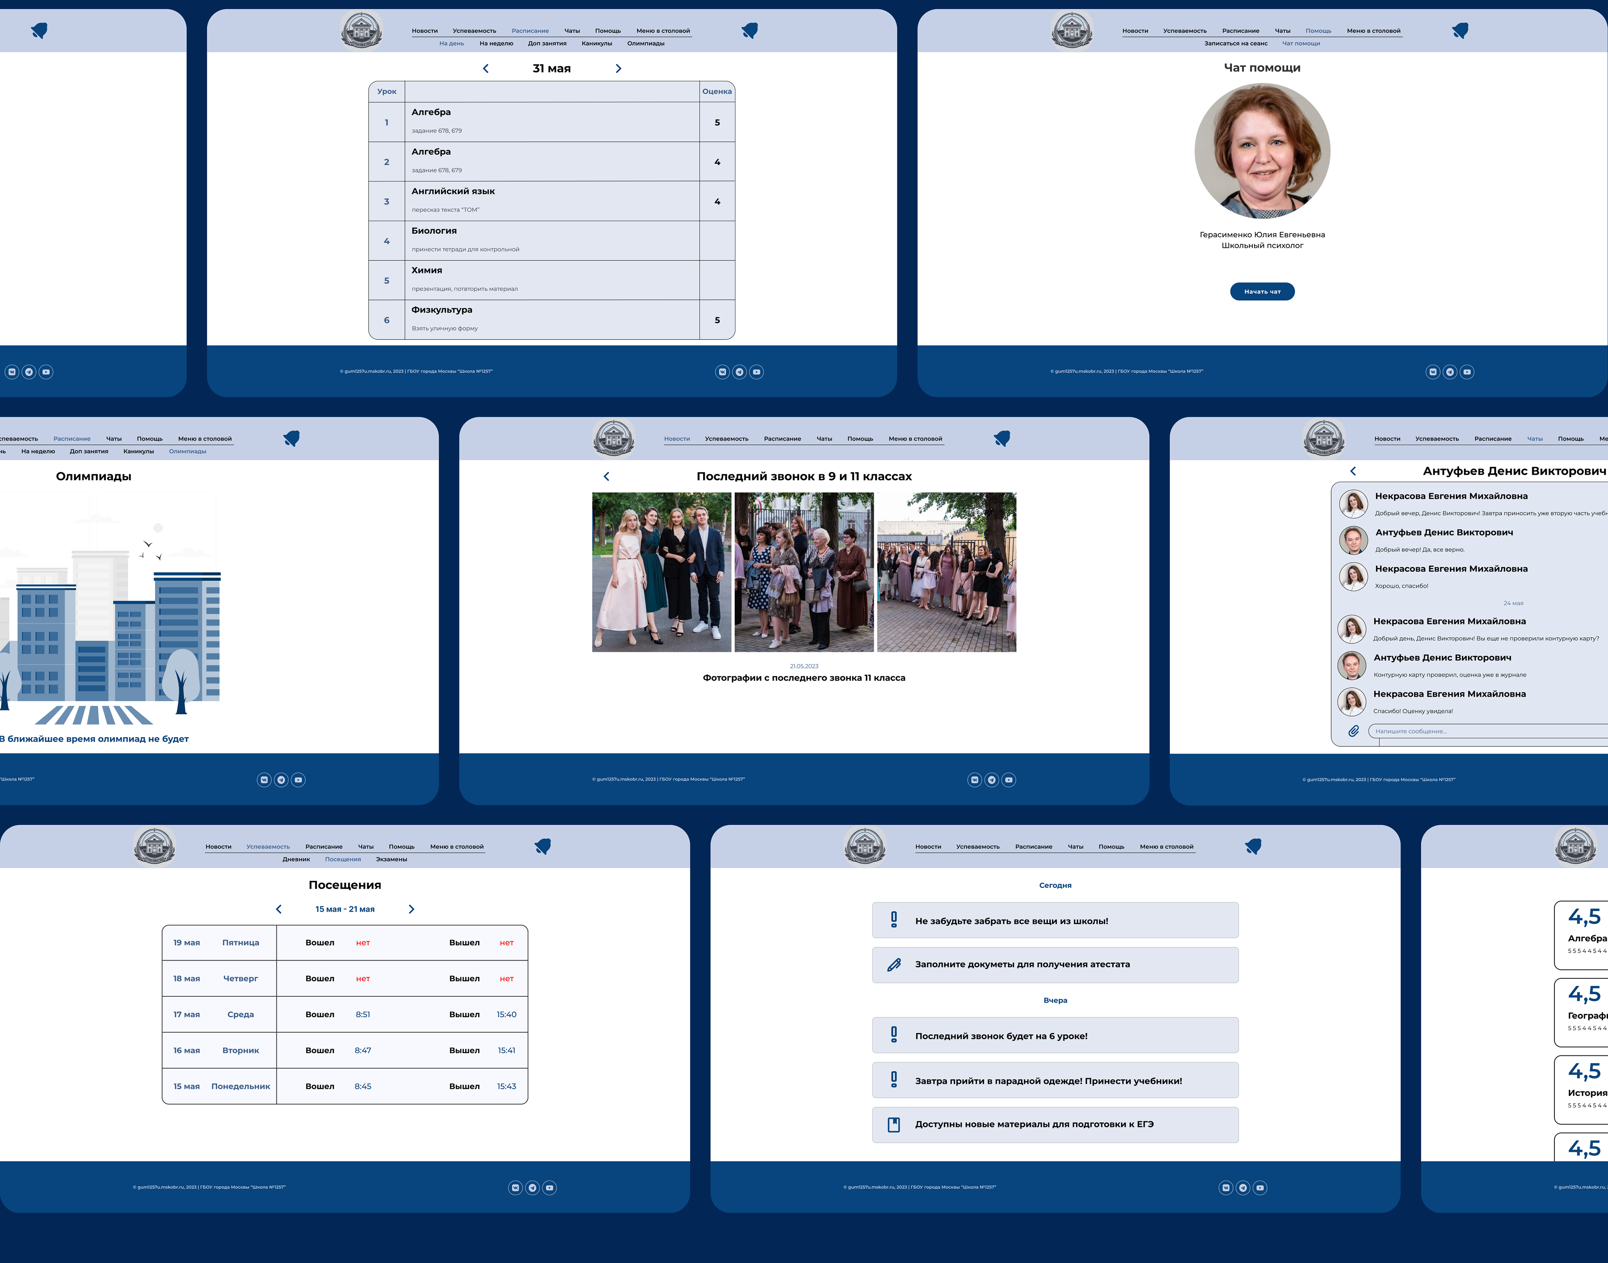Click the school emblem logo on the news page

pos(613,438)
